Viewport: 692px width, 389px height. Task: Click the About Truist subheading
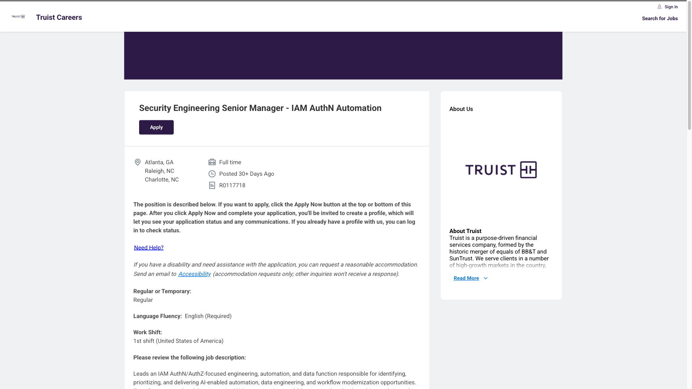point(465,231)
